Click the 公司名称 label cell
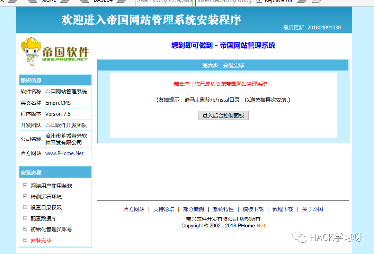Image resolution: width=374 pixels, height=254 pixels. pyautogui.click(x=31, y=139)
